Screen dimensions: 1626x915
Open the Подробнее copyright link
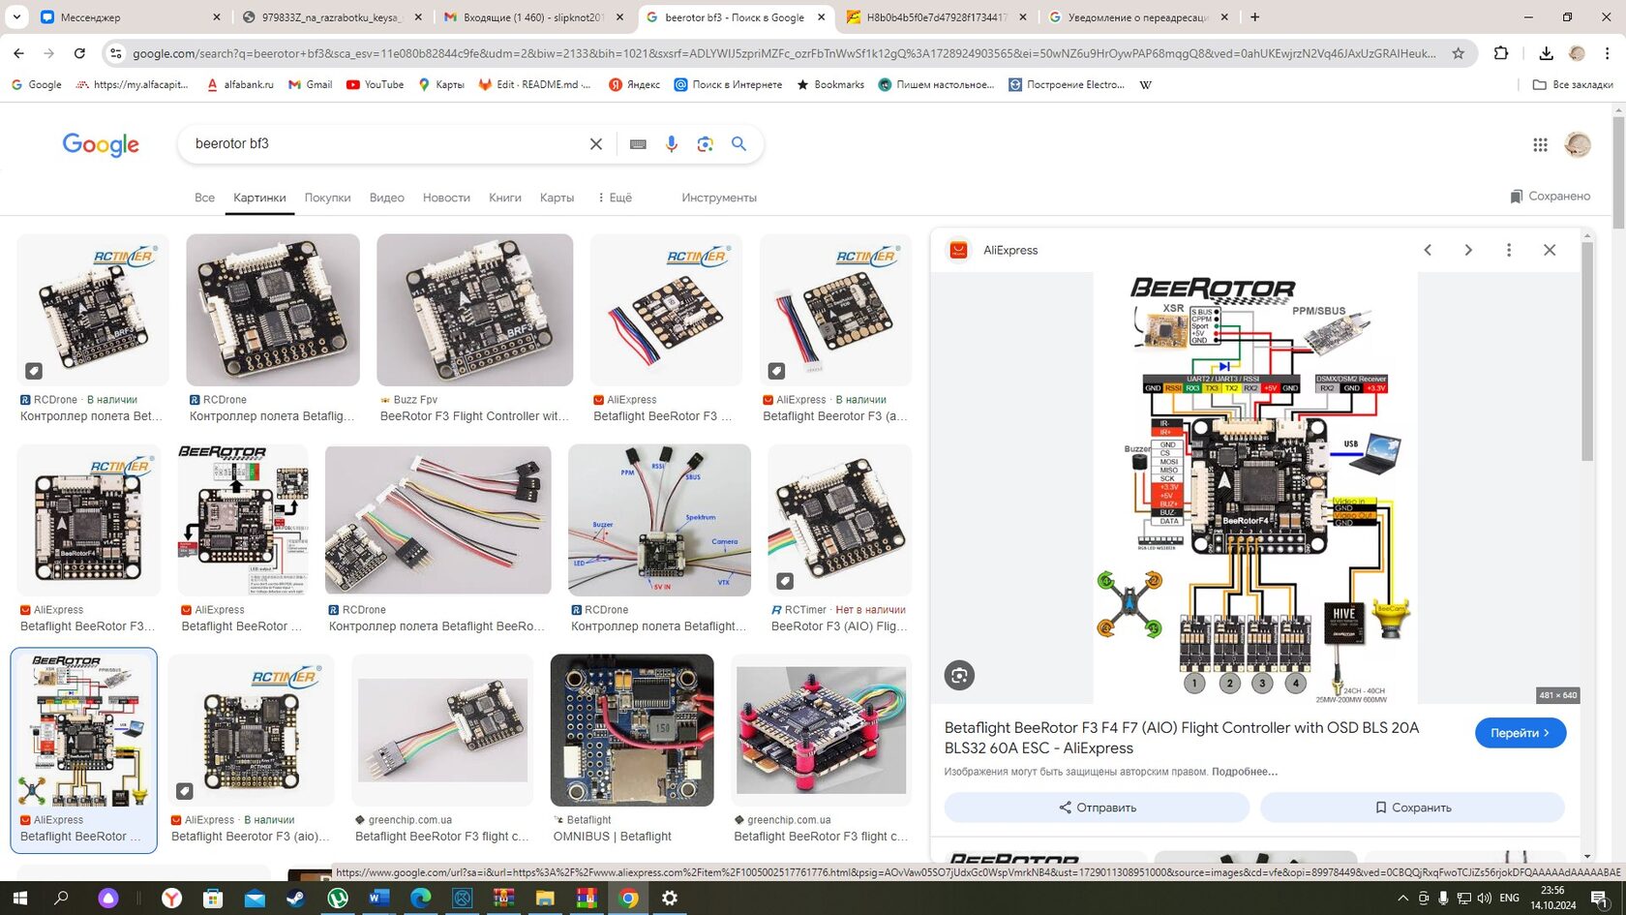pos(1245,772)
